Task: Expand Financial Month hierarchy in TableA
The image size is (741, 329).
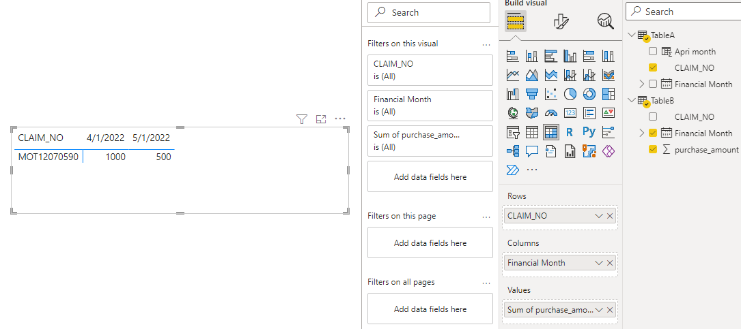Action: [x=642, y=84]
